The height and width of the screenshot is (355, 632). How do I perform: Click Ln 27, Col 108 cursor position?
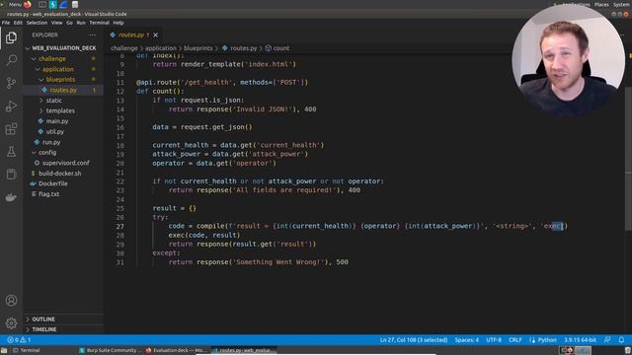(x=414, y=340)
